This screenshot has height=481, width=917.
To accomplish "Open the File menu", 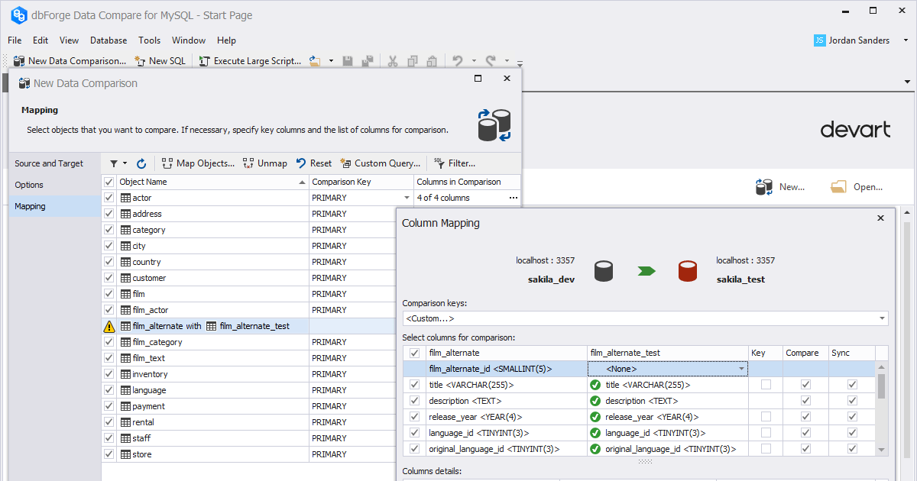I will click(x=15, y=40).
